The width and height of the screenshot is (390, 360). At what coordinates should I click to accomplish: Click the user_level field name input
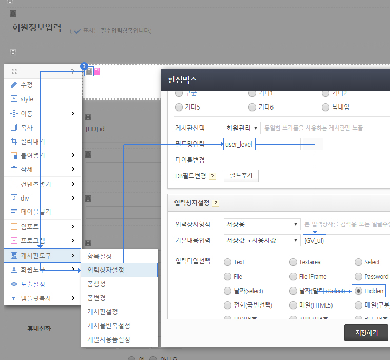[x=262, y=144]
